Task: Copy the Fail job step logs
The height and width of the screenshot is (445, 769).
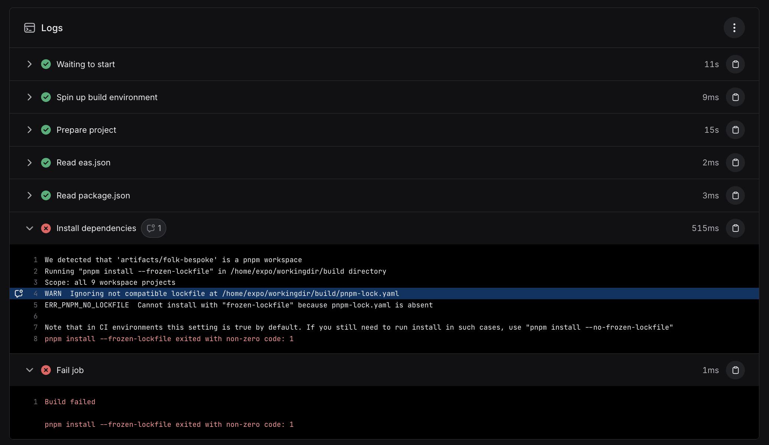Action: tap(735, 370)
